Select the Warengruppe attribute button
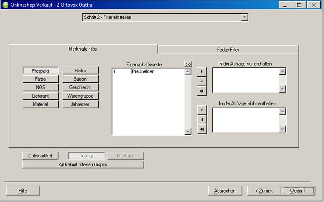 pyautogui.click(x=81, y=96)
